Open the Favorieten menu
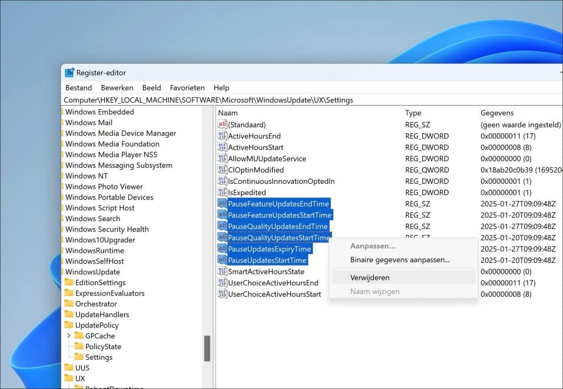Image resolution: width=563 pixels, height=389 pixels. pos(187,88)
